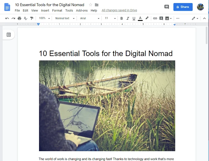Open the Insert menu

[x=45, y=10]
